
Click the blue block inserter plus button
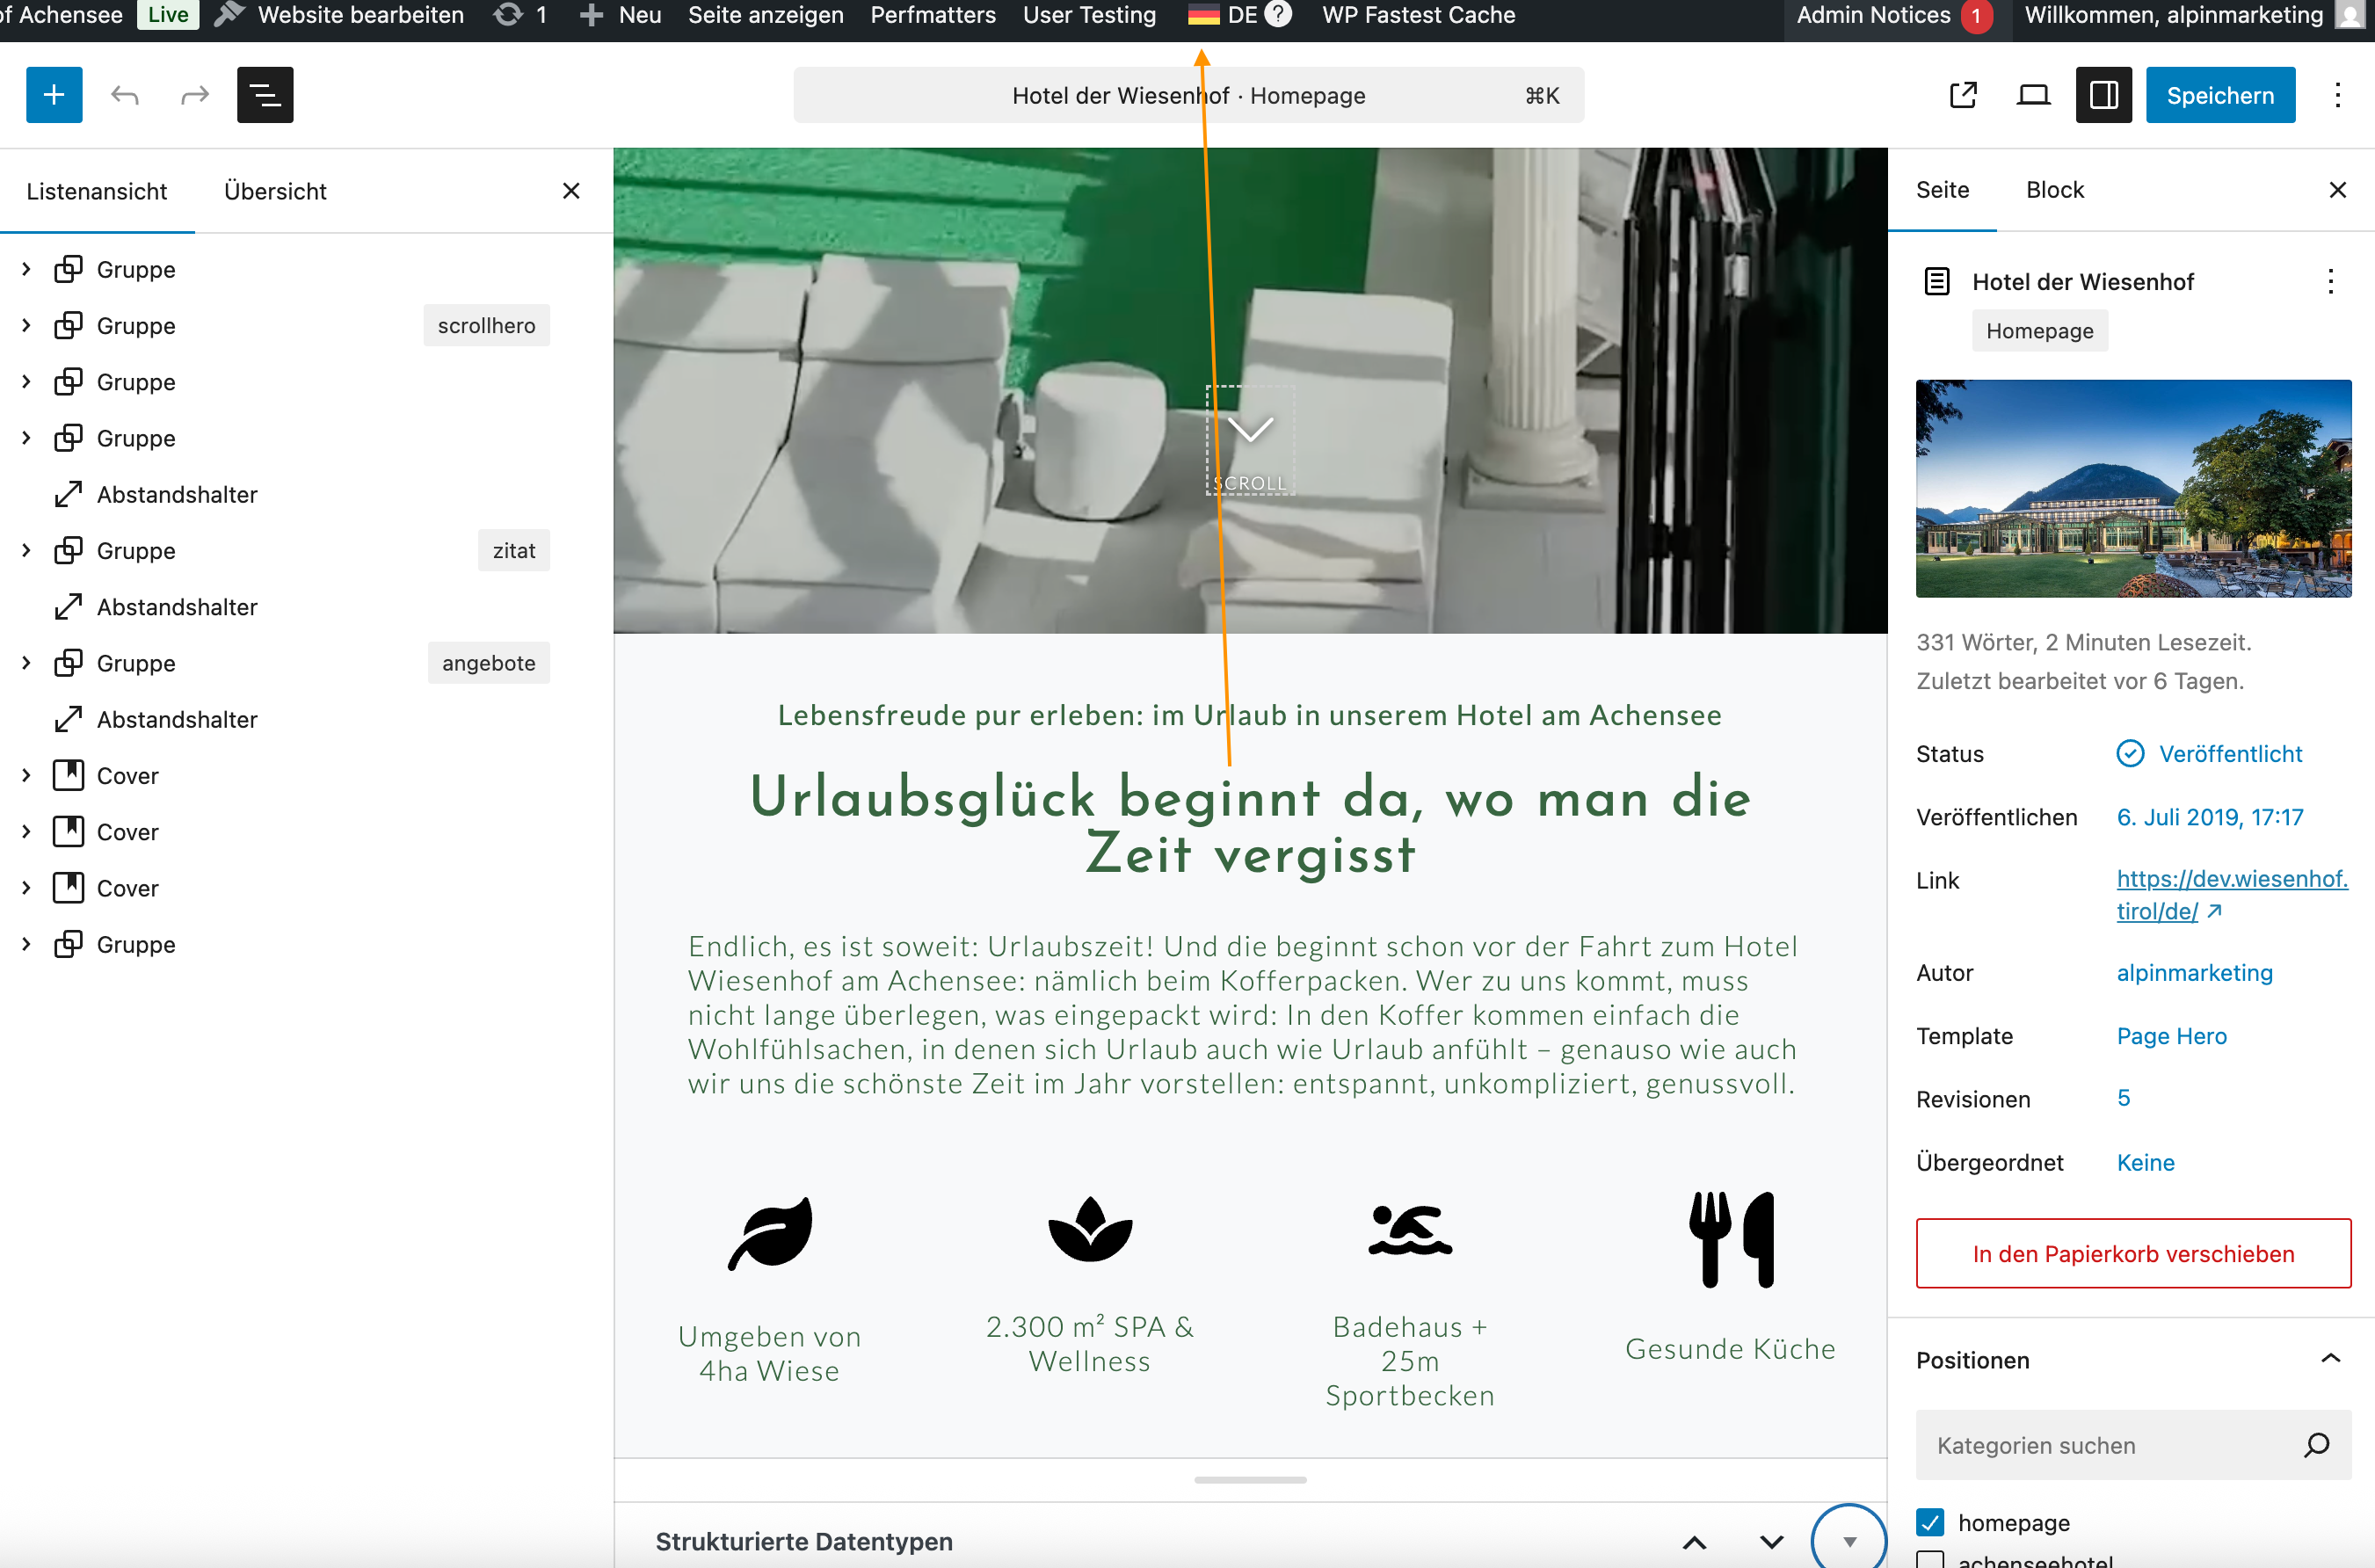pos(54,95)
